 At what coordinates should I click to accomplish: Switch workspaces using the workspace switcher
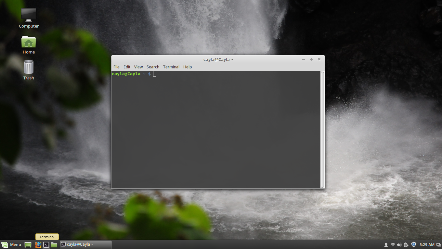pyautogui.click(x=437, y=245)
